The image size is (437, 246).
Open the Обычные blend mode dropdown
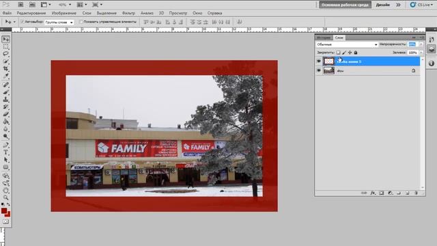(347, 44)
